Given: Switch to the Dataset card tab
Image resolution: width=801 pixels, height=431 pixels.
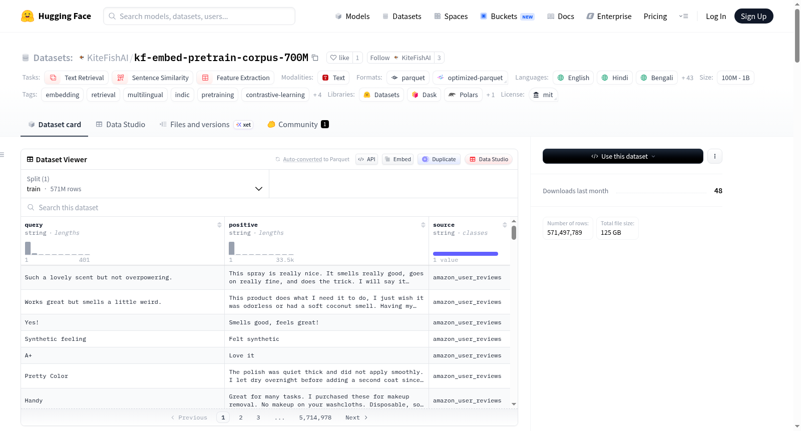Looking at the screenshot, I should pyautogui.click(x=55, y=125).
